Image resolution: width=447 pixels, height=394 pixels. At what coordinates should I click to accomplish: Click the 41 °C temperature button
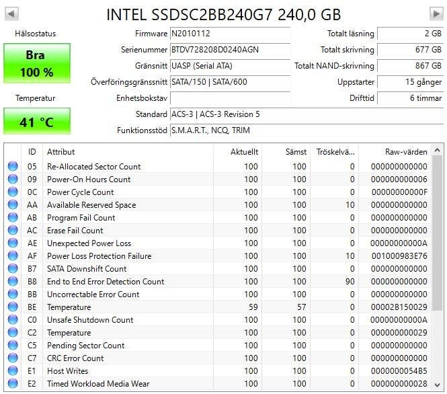[37, 122]
